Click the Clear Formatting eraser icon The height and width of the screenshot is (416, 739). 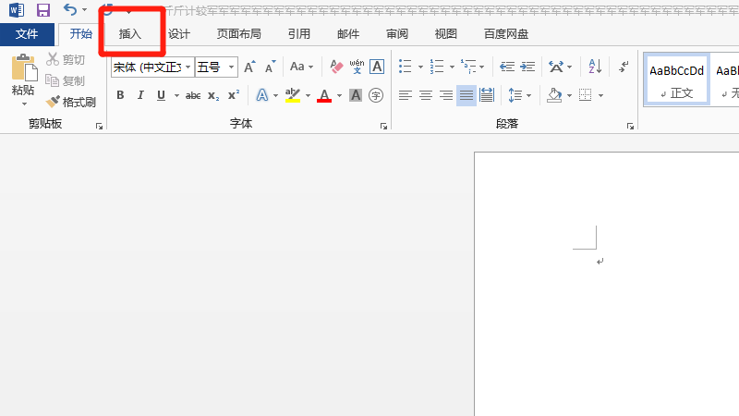pos(336,67)
